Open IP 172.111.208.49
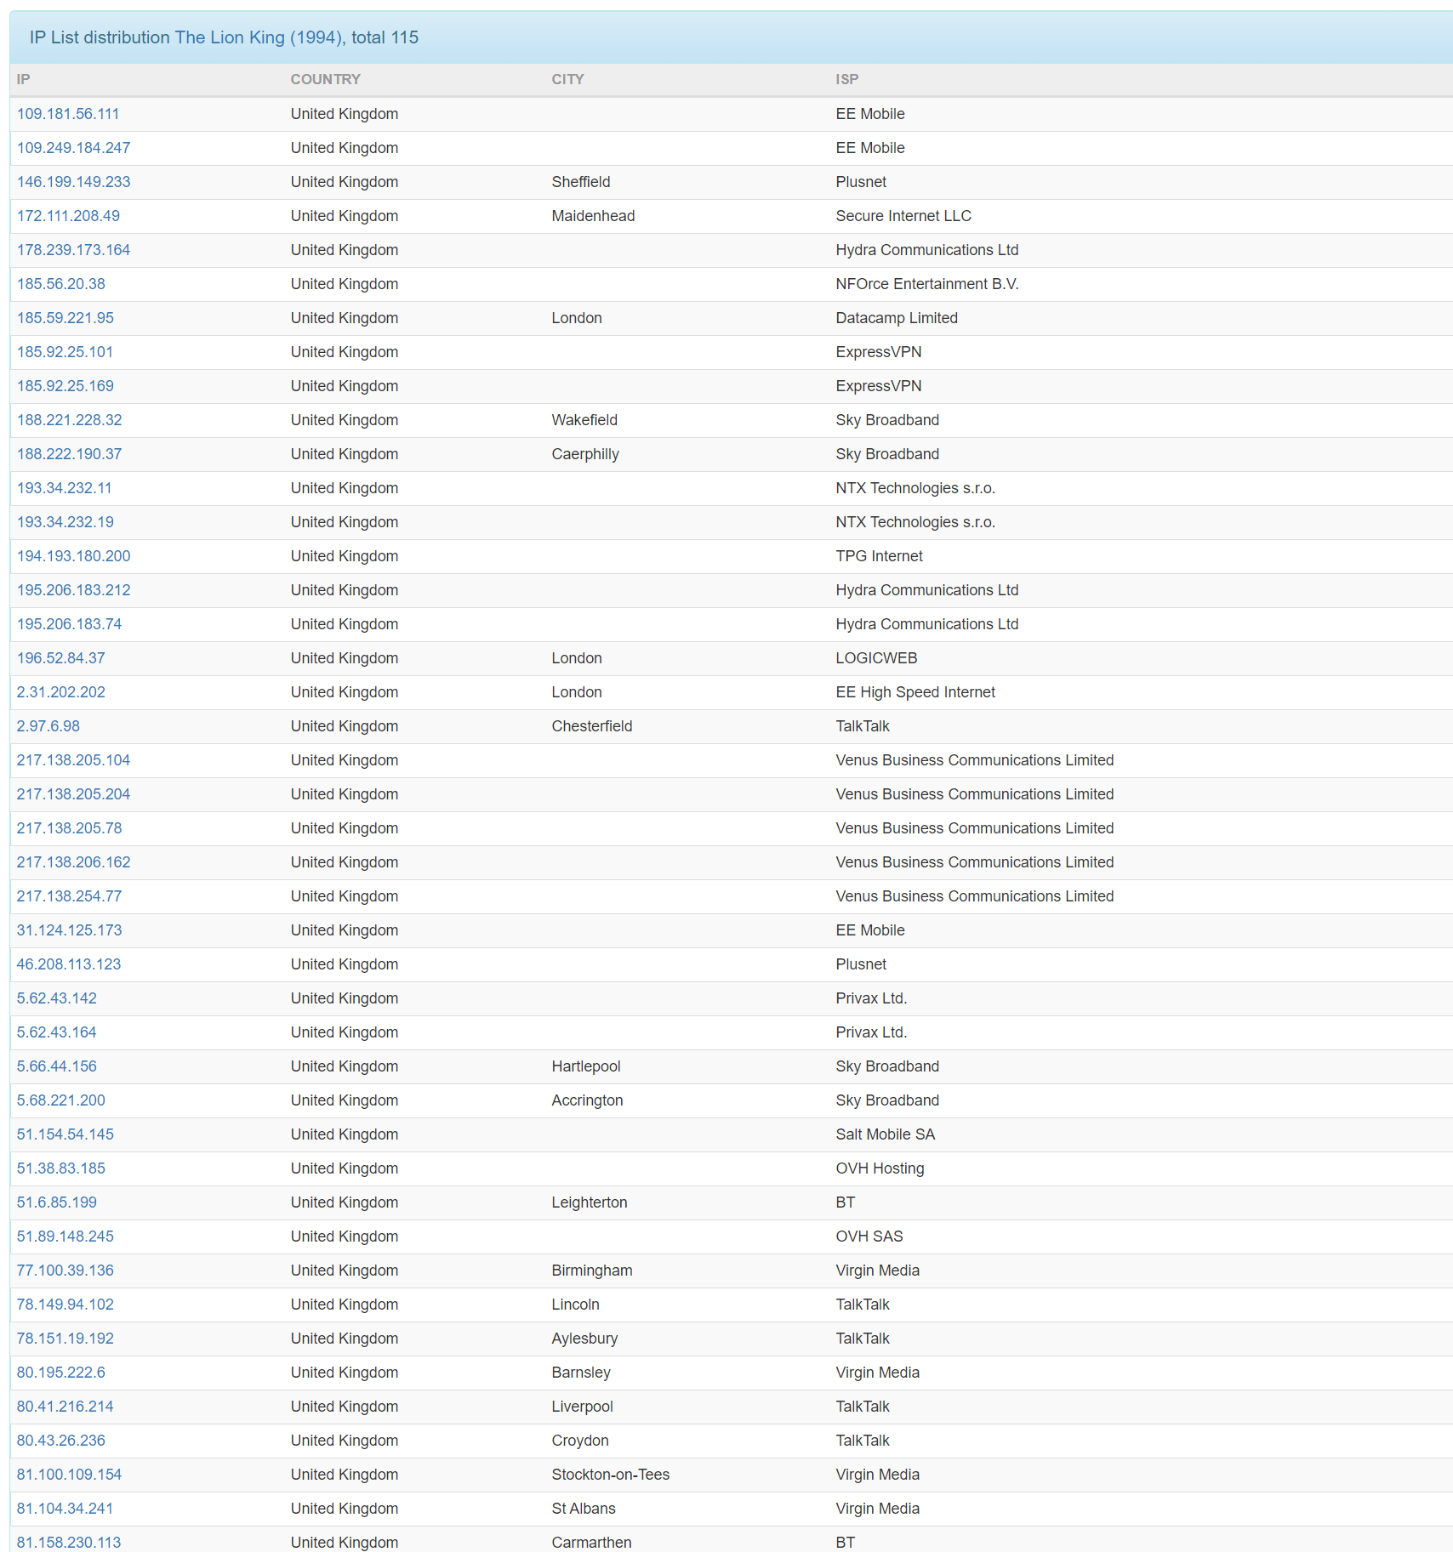The image size is (1453, 1552). click(x=68, y=216)
